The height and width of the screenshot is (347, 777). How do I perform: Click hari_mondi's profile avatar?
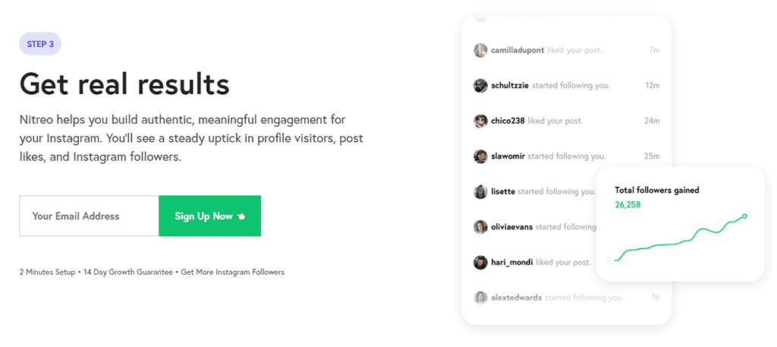pos(480,262)
